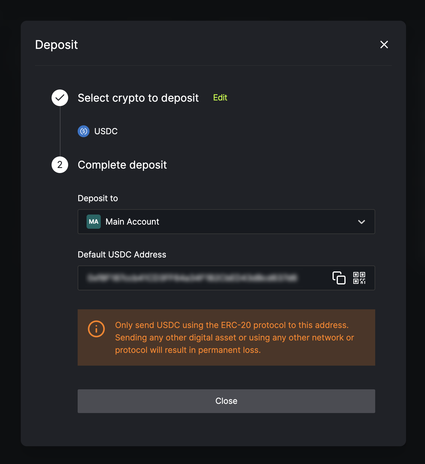Click the blue USDC coin icon

coord(84,131)
